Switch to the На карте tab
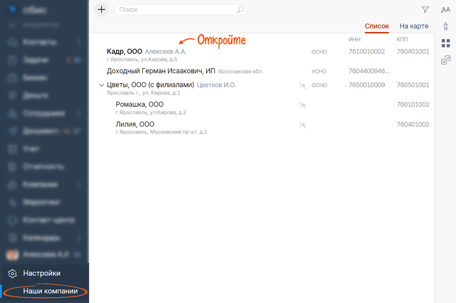This screenshot has width=456, height=303. coord(414,26)
